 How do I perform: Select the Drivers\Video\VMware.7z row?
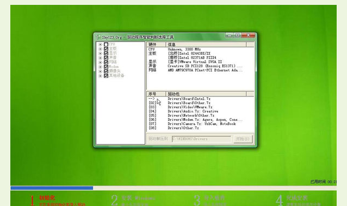(200, 107)
